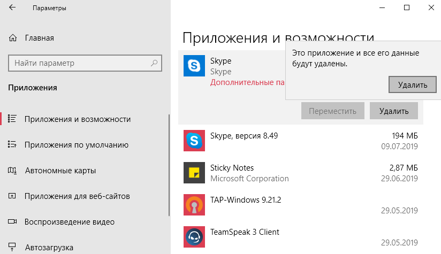Select the Skype app icon in expanded entry

pyautogui.click(x=193, y=66)
